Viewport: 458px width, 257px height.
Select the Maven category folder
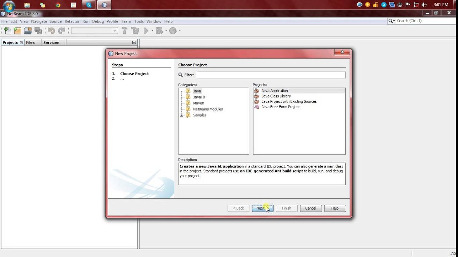pyautogui.click(x=198, y=103)
